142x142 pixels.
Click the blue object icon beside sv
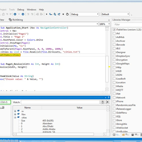(19, 111)
